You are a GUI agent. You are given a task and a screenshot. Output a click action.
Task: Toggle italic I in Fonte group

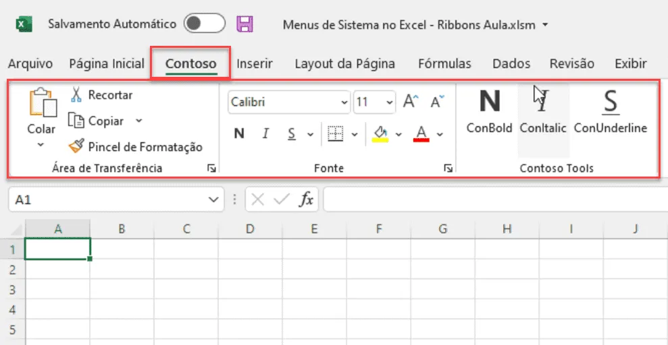[266, 134]
